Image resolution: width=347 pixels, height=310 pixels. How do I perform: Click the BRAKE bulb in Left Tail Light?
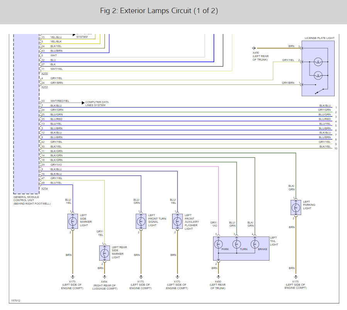[255, 245]
